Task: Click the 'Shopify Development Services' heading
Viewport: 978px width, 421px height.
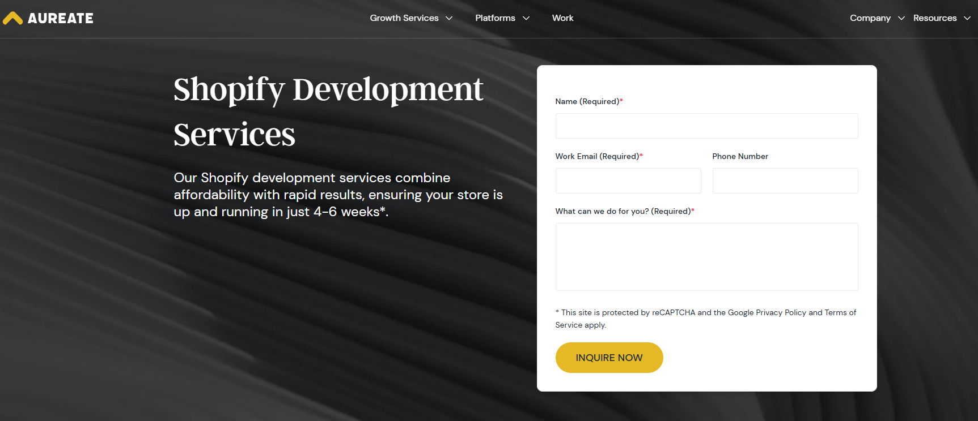Action: tap(328, 111)
